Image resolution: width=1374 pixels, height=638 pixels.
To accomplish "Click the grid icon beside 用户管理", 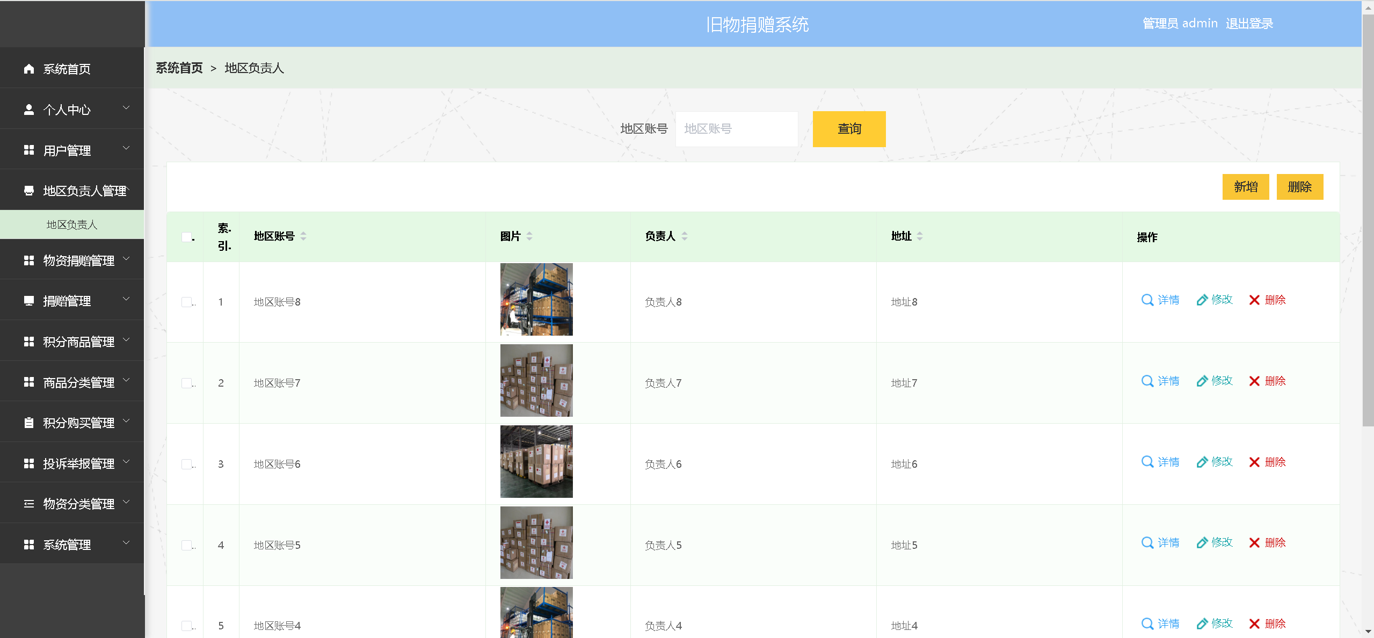I will pos(29,150).
